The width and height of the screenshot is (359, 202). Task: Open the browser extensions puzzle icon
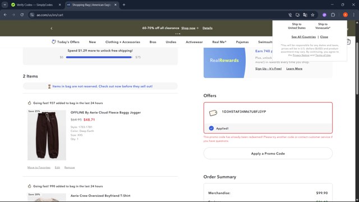point(333,15)
